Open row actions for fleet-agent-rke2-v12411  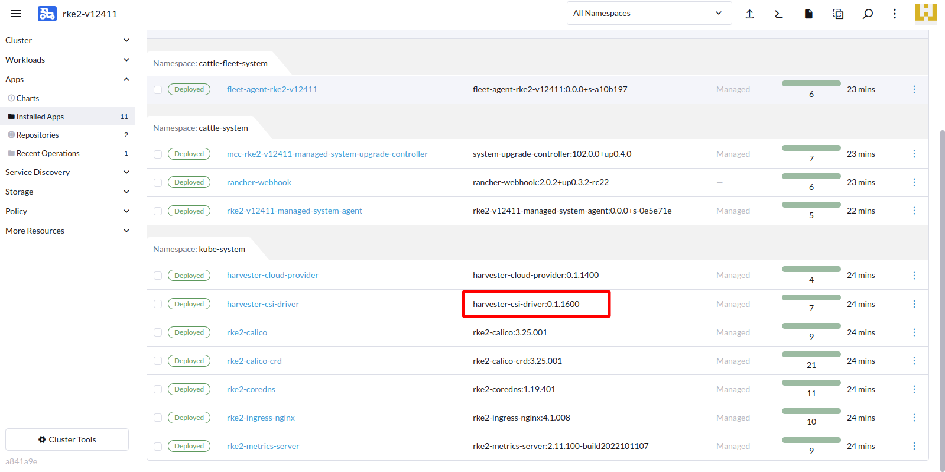[x=914, y=89]
